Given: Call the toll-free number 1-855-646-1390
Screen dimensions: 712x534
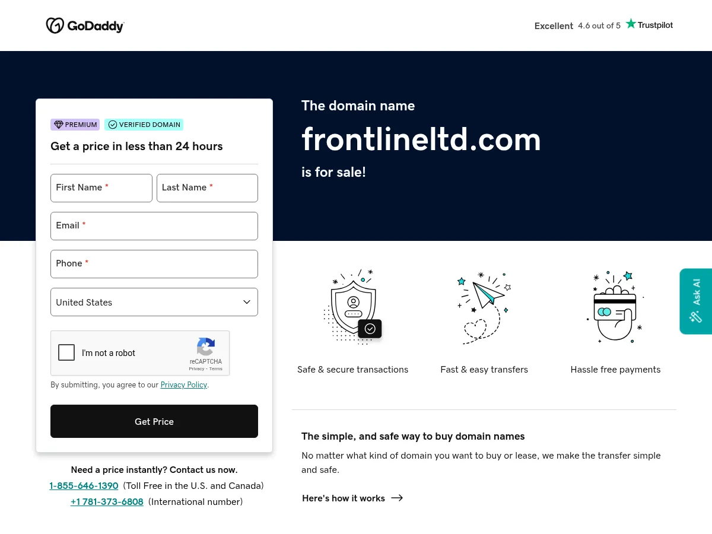Looking at the screenshot, I should [x=84, y=485].
